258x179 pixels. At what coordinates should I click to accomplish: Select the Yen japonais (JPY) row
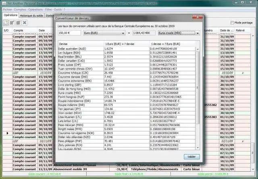pyautogui.click(x=127, y=109)
